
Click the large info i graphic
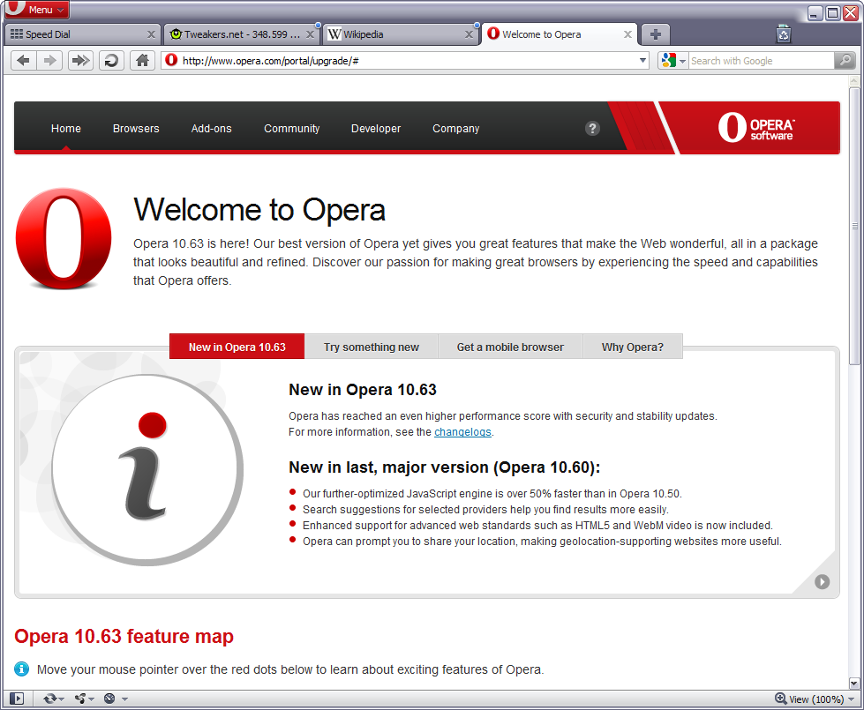(147, 470)
